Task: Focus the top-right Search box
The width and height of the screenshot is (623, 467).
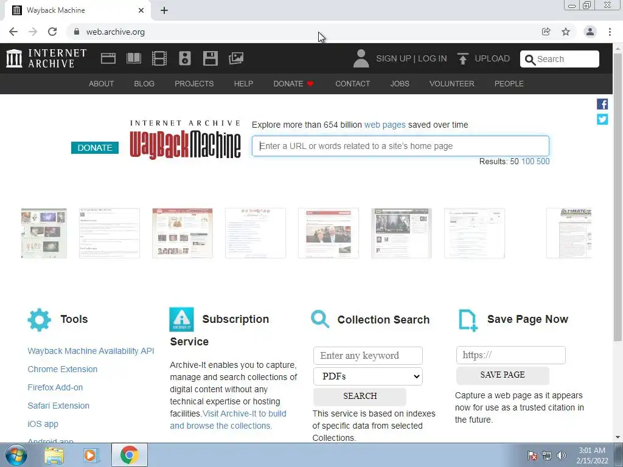Action: tap(560, 59)
